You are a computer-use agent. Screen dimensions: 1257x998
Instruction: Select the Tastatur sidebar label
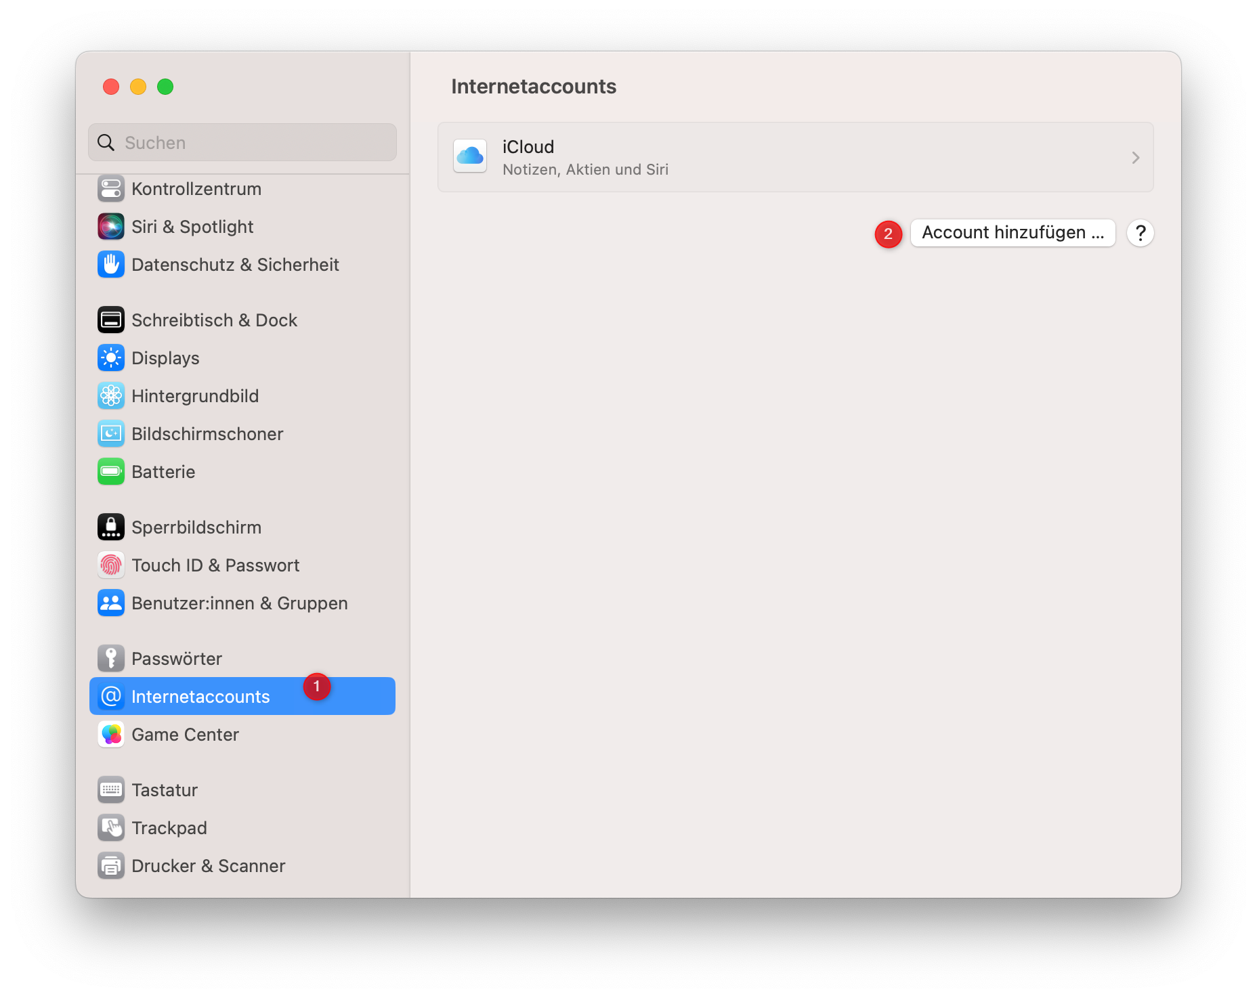[x=165, y=790]
